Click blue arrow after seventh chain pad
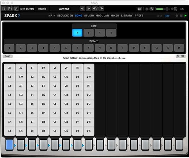The height and width of the screenshot is (158, 189). tap(83, 145)
